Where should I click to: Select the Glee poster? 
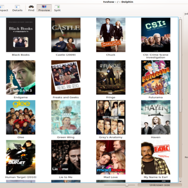pyautogui.click(x=21, y=117)
